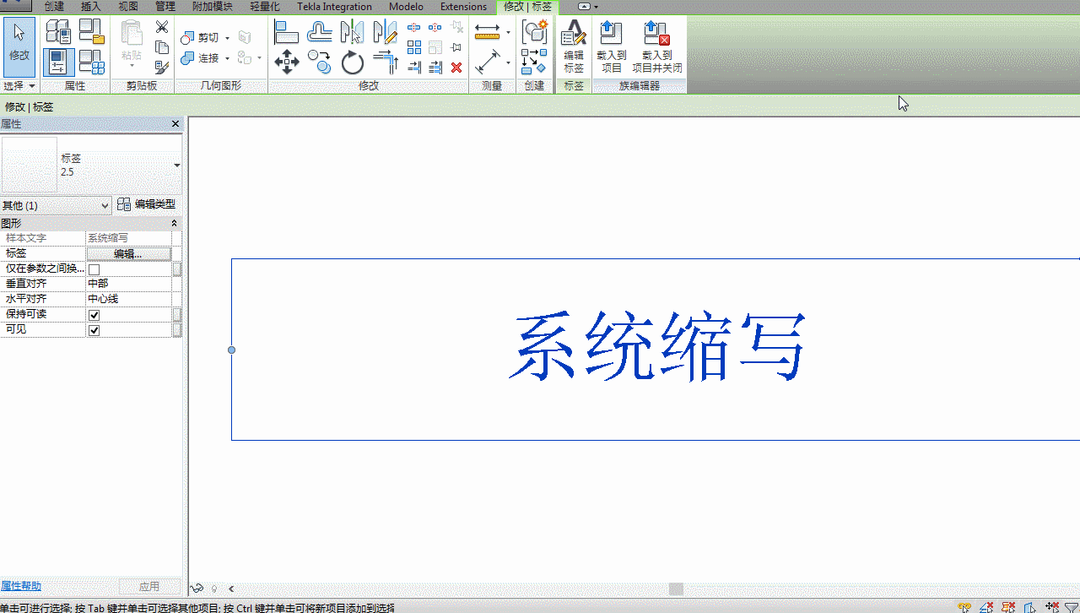The width and height of the screenshot is (1080, 613).
Task: Click the selection filter funnel in status bar
Action: click(1072, 607)
